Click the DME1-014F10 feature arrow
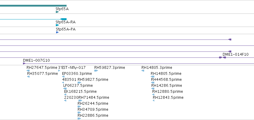The width and height of the screenshot is (254, 120). (x=224, y=57)
